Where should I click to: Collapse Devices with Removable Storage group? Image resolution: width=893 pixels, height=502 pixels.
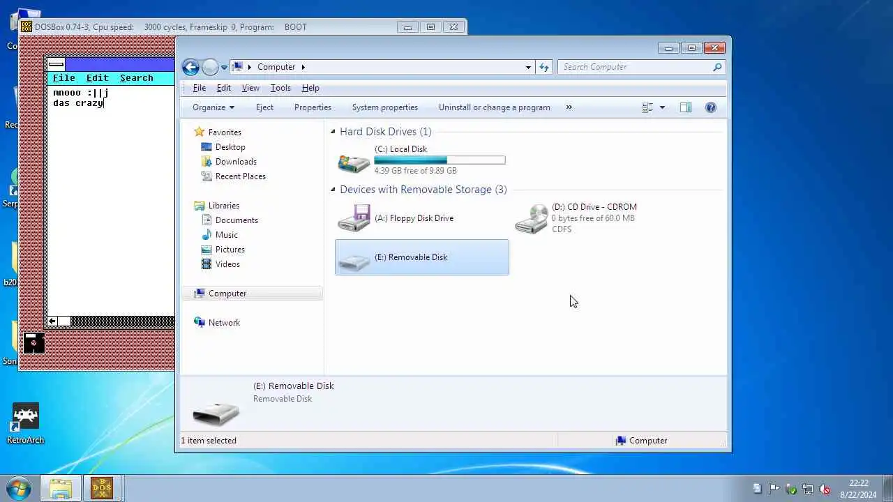333,190
